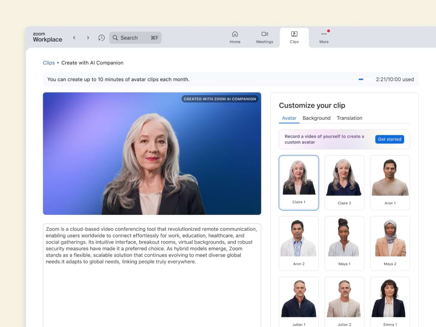Click the avatar minutes usage bar
The width and height of the screenshot is (436, 327).
tap(365, 79)
